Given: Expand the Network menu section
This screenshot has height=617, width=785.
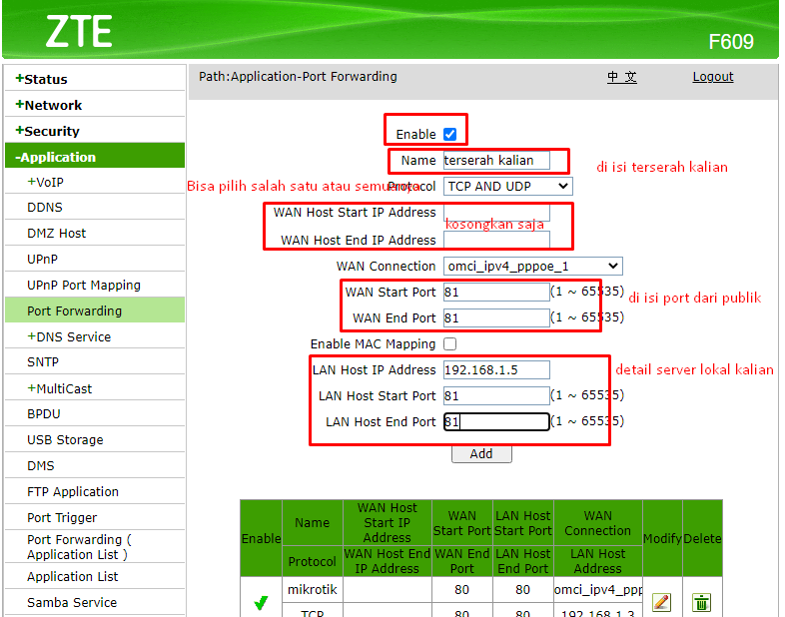Looking at the screenshot, I should 49,105.
